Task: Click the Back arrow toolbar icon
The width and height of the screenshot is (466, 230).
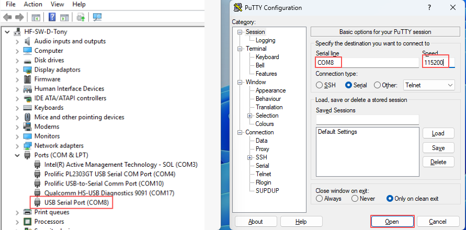Action: pos(7,17)
